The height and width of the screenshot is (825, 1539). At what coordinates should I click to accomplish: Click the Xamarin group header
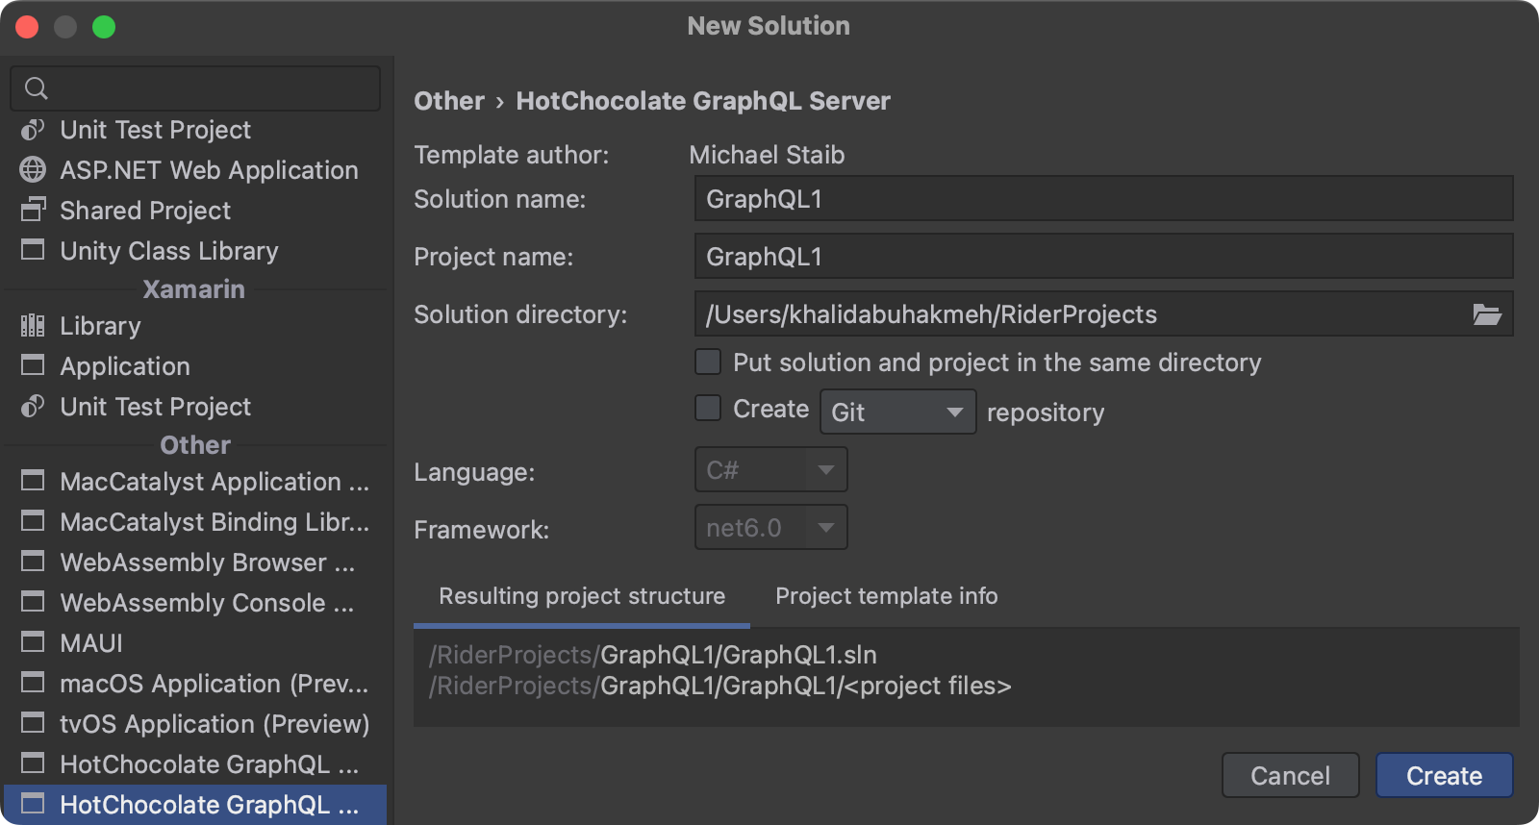coord(194,289)
